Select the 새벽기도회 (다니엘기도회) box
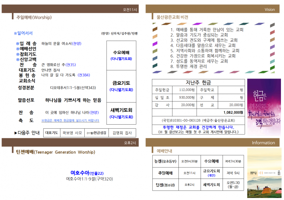This screenshot has height=200, width=284. click(x=121, y=113)
